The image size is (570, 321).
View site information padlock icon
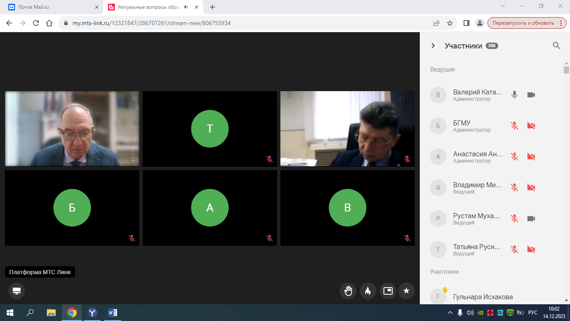click(66, 23)
